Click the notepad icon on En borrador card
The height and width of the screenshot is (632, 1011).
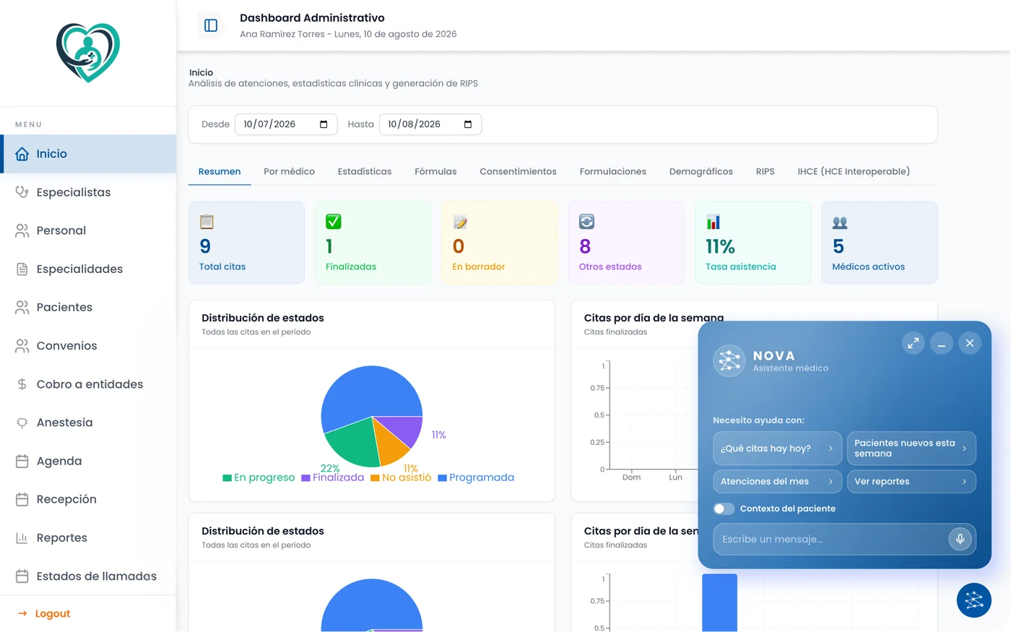pyautogui.click(x=460, y=222)
